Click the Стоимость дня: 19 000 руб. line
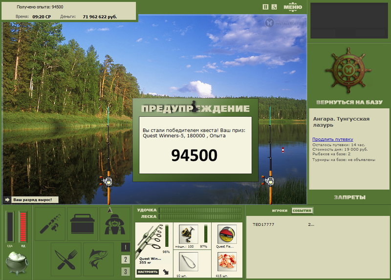391x280 pixels. click(x=340, y=150)
